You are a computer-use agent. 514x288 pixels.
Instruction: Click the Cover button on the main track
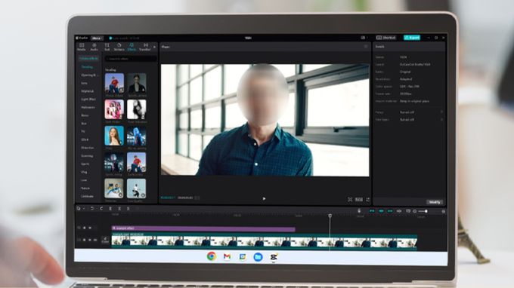click(105, 240)
